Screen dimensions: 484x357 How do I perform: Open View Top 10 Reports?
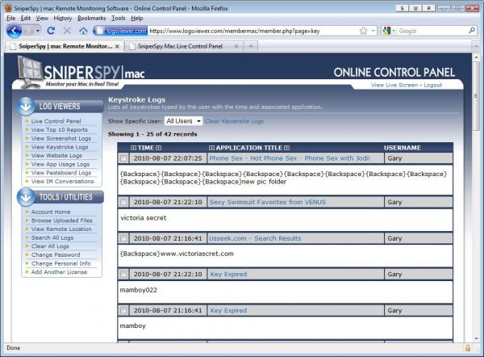[59, 130]
